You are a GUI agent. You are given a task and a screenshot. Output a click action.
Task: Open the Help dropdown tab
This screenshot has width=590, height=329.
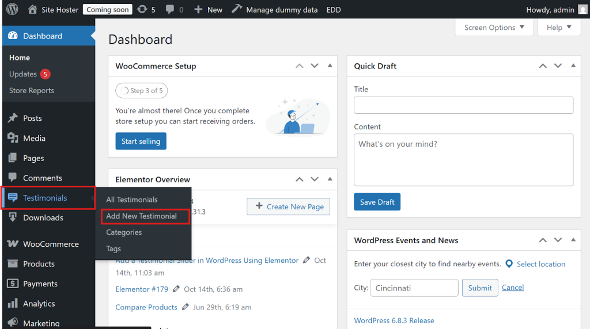point(559,27)
